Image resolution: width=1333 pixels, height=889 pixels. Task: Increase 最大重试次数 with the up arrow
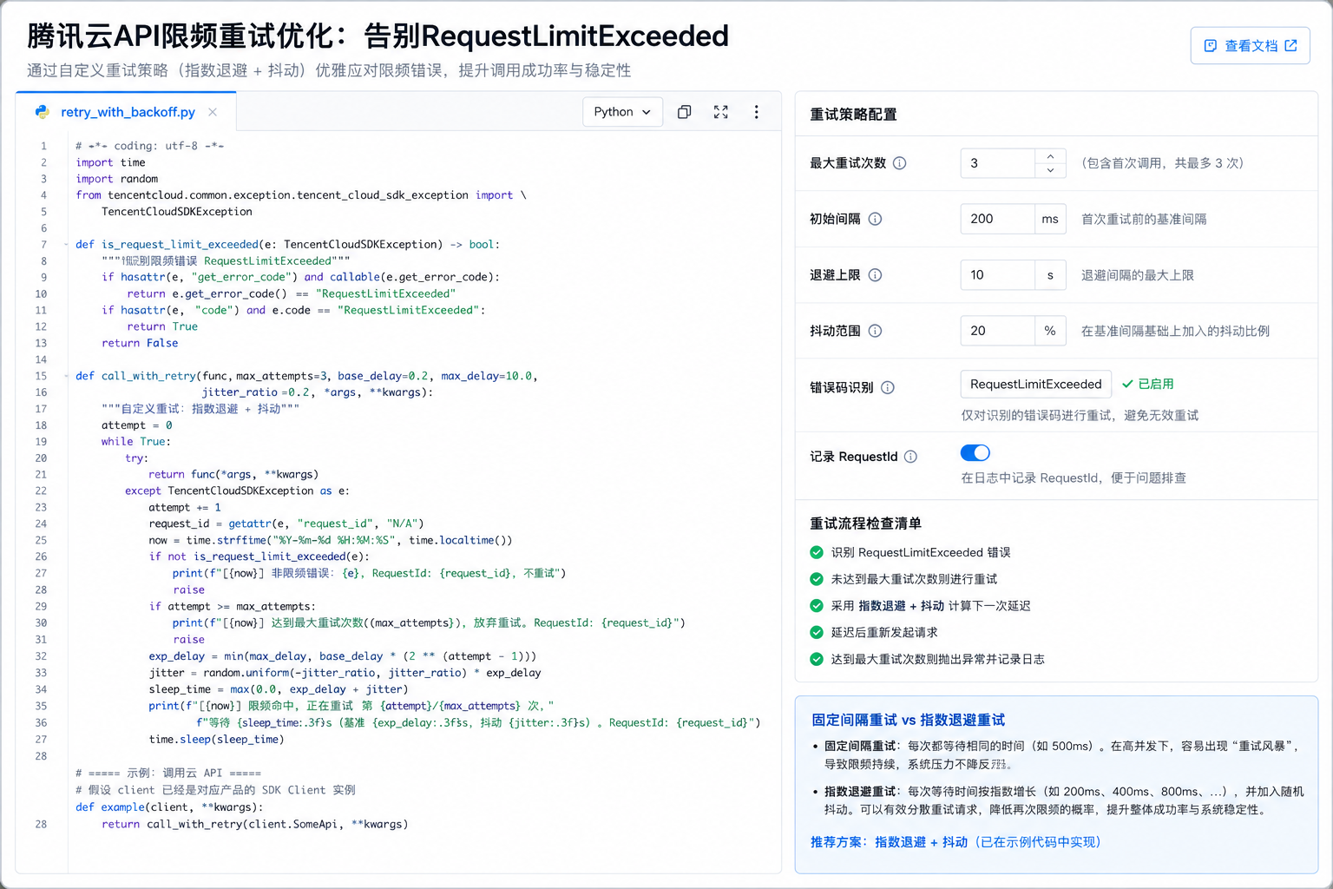[x=1050, y=156]
